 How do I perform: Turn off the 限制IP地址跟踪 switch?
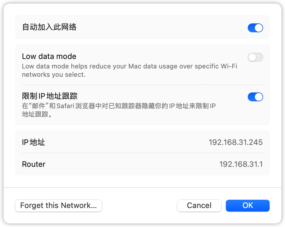coord(255,97)
